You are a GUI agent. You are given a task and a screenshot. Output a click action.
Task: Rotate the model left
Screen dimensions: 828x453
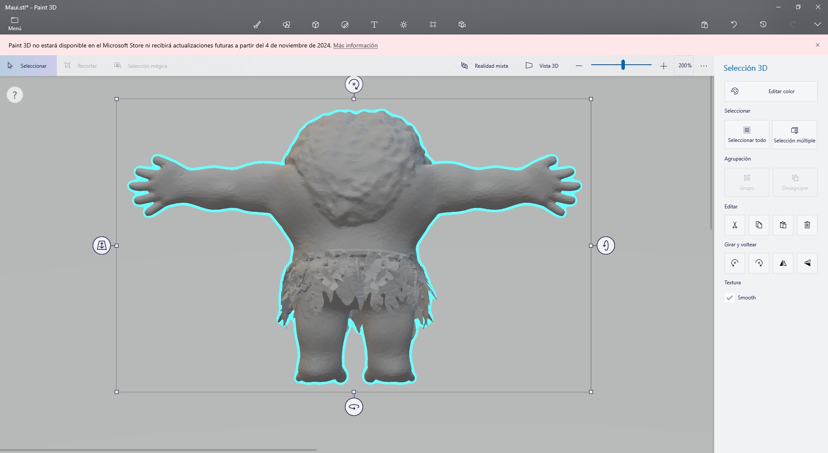click(x=735, y=263)
